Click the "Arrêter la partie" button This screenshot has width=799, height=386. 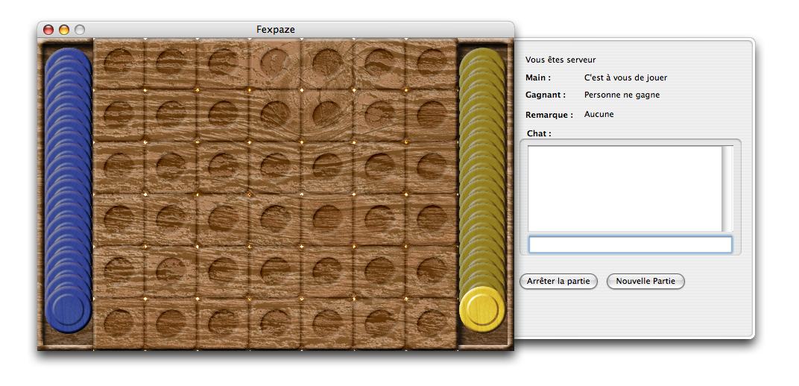click(558, 281)
